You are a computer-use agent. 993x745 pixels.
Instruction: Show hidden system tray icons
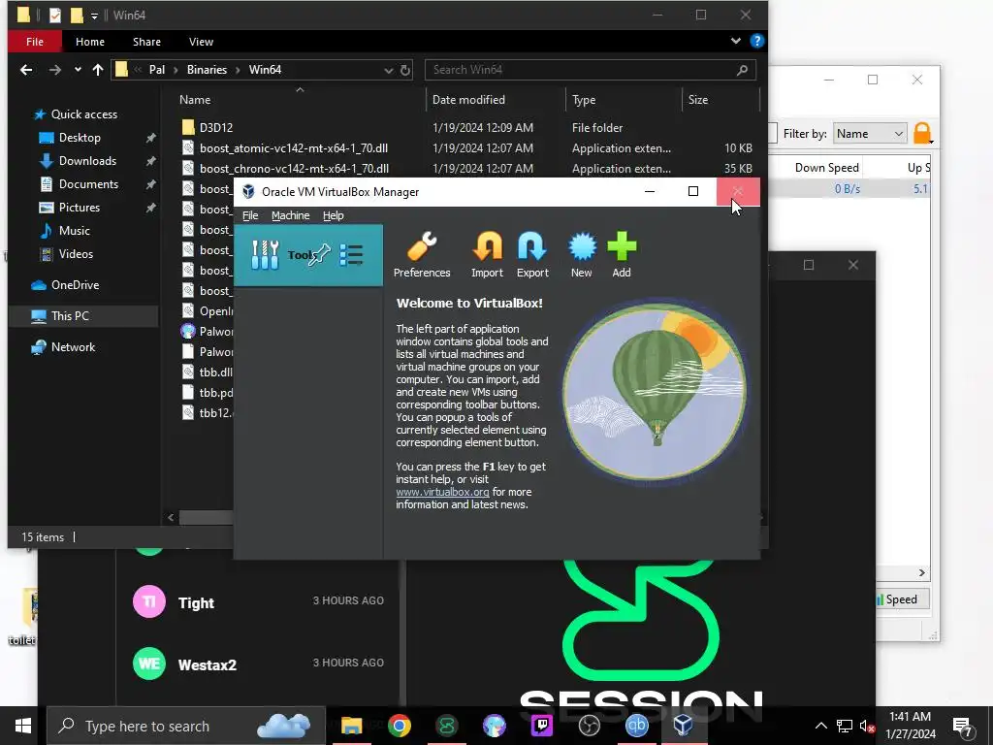[x=820, y=726]
